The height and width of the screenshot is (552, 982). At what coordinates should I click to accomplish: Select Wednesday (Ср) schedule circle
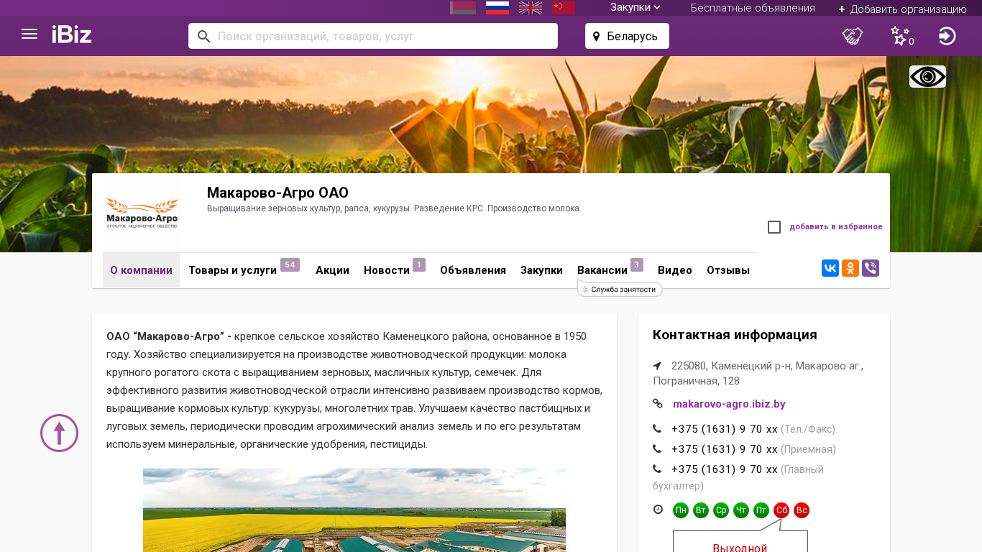721,510
